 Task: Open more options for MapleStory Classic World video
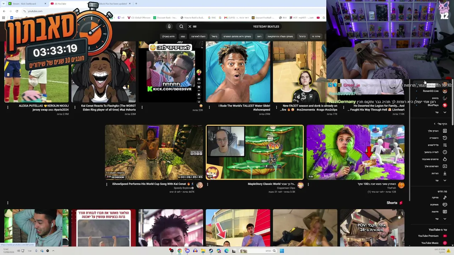tap(207, 184)
